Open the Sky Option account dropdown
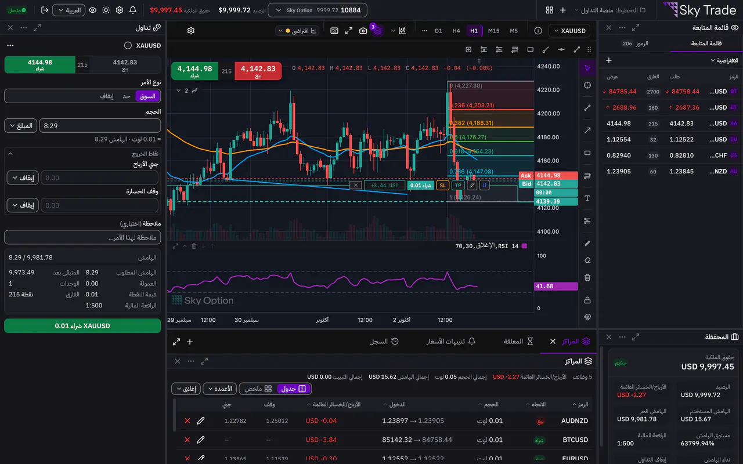 coord(319,10)
